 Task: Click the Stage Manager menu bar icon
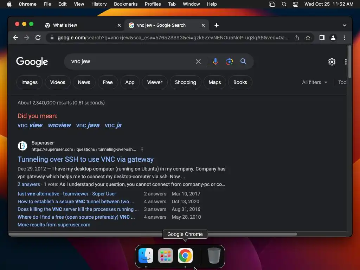point(272,4)
